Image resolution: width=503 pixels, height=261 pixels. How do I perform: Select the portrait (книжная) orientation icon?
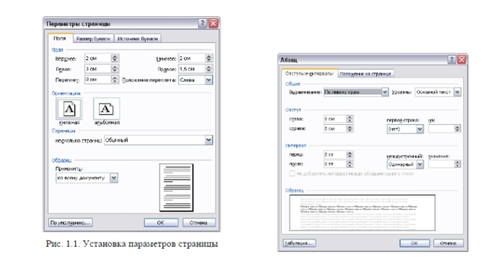69,108
